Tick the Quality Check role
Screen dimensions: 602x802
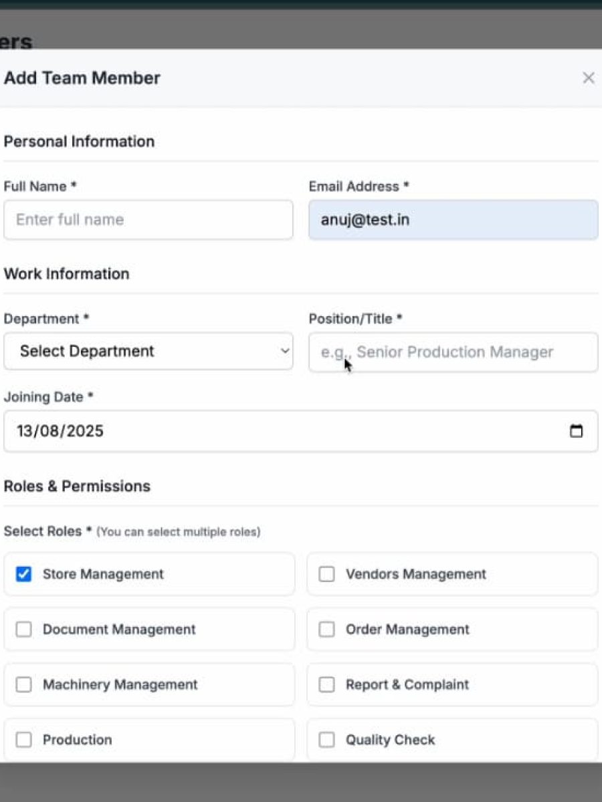tap(326, 740)
